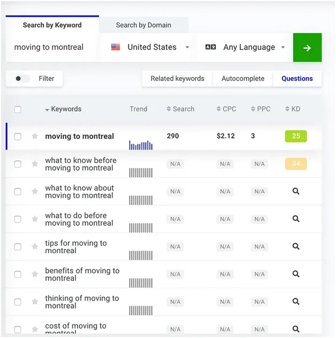Star 'cost of moving to montreal' keyword
The width and height of the screenshot is (336, 338).
pyautogui.click(x=35, y=329)
